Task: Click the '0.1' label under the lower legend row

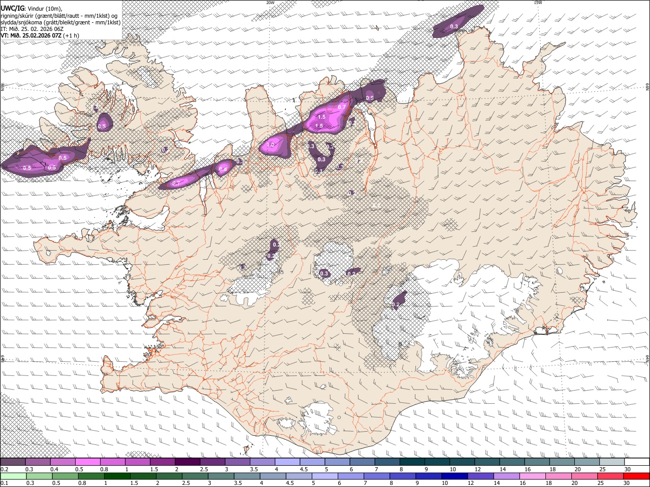Action: 4,483
